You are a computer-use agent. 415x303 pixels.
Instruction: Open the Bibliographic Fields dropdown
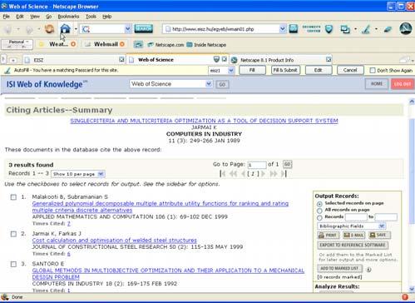pyautogui.click(x=352, y=226)
